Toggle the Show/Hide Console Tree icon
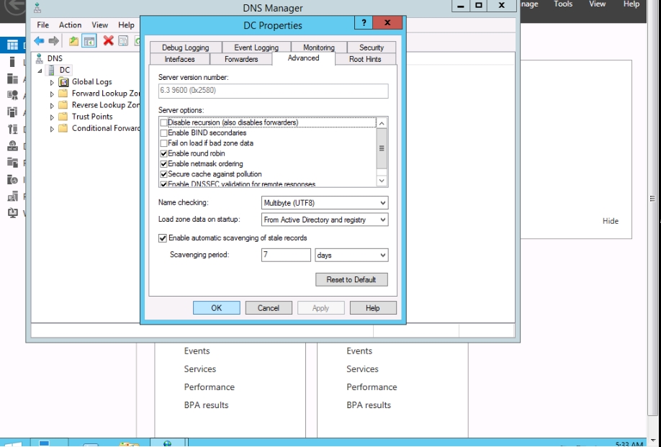Image resolution: width=661 pixels, height=447 pixels. tap(89, 41)
